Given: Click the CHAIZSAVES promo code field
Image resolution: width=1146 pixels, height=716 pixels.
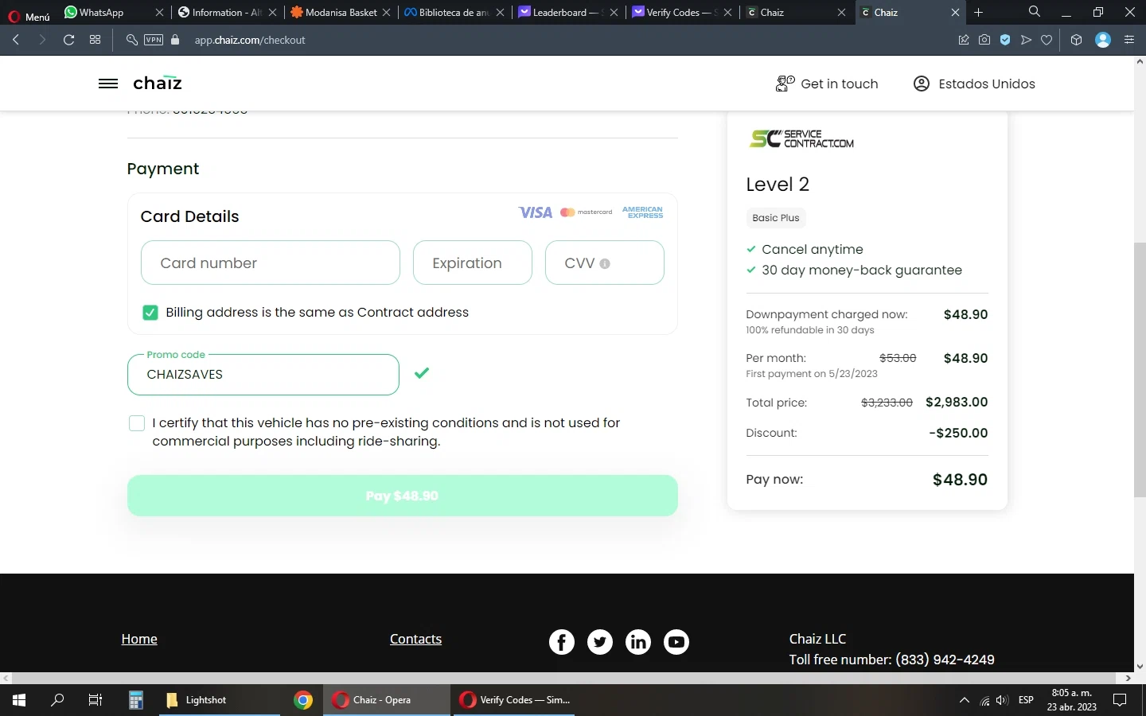Looking at the screenshot, I should (263, 375).
